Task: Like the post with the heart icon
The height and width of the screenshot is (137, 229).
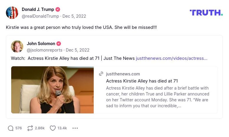Action: click(53, 128)
